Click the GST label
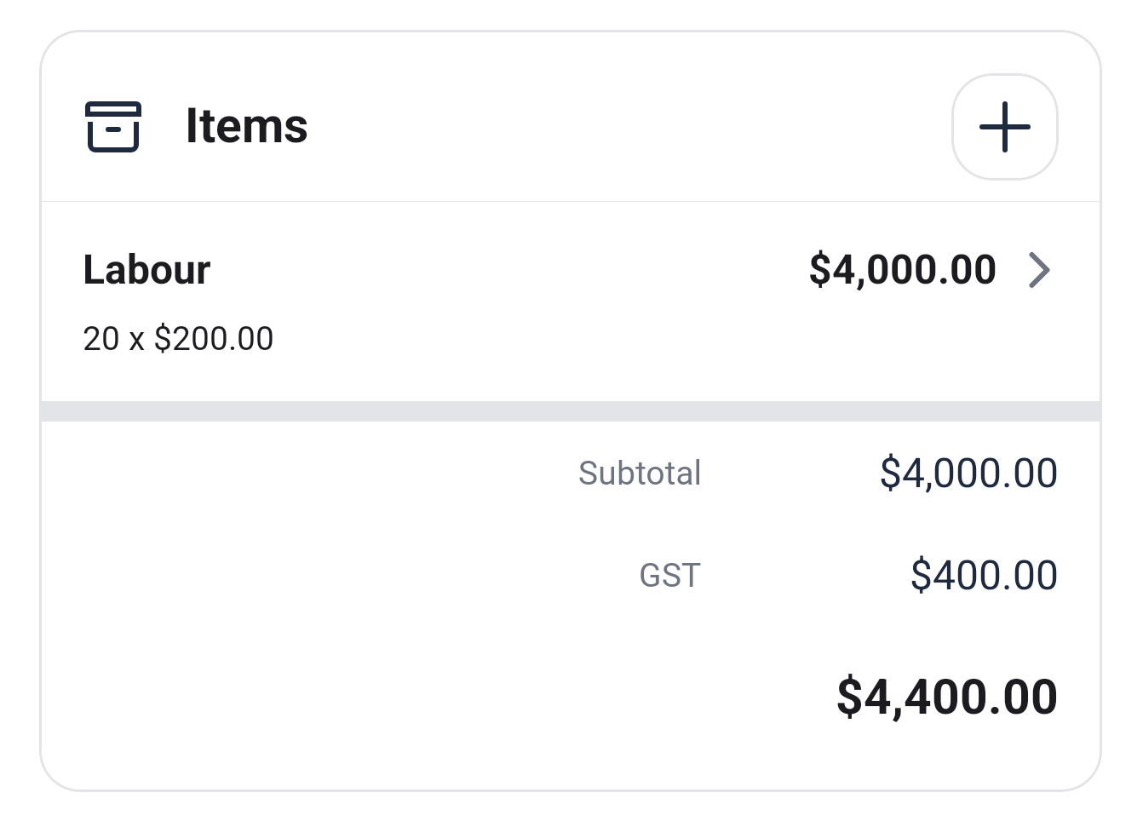The width and height of the screenshot is (1143, 821). [669, 576]
